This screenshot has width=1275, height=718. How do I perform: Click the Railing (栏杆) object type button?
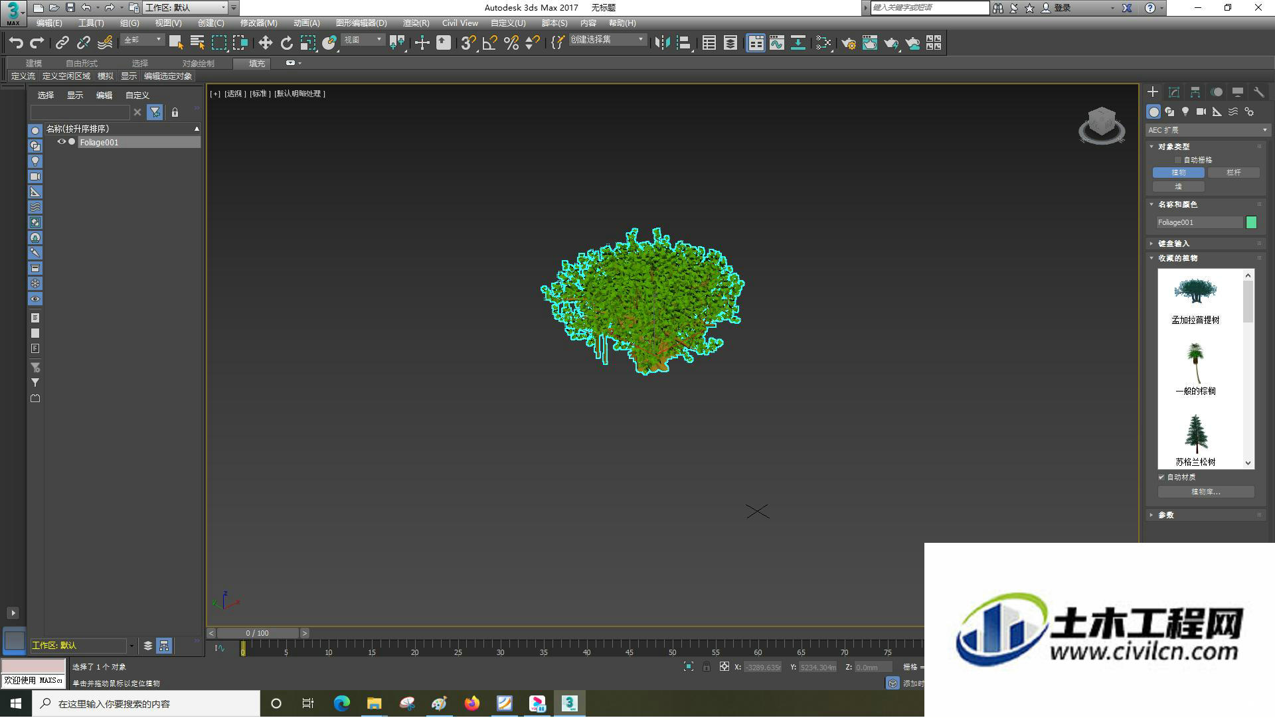click(x=1233, y=173)
